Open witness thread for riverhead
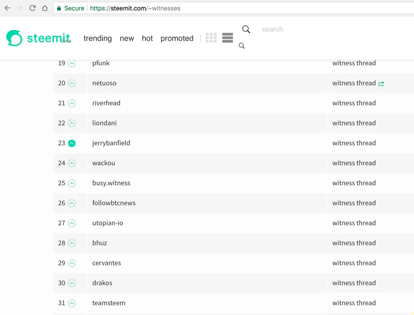The width and height of the screenshot is (414, 315). point(354,103)
